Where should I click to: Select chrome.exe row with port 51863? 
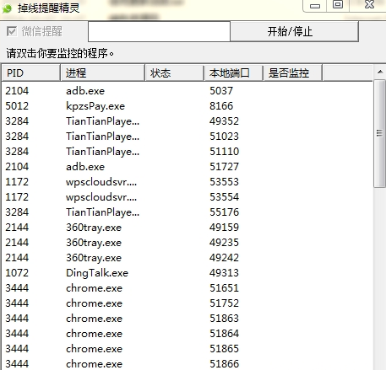tap(188, 319)
